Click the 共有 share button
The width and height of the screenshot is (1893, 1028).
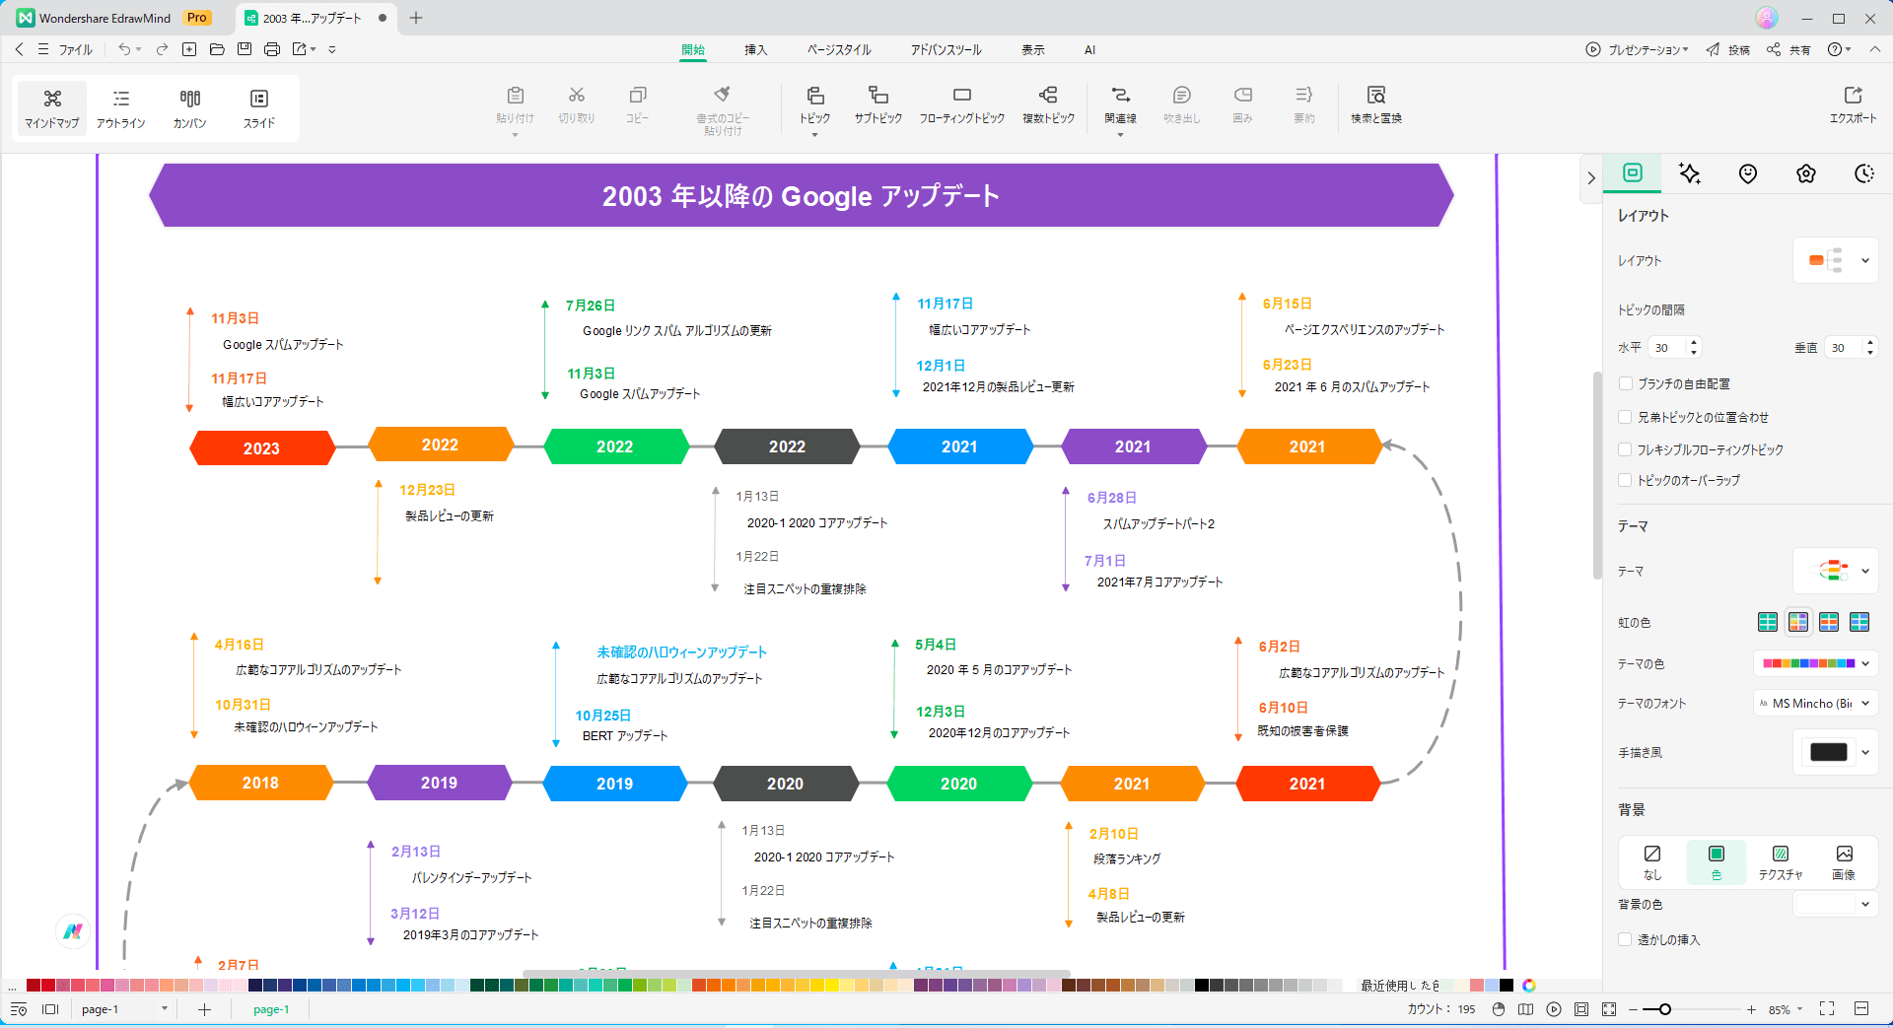(1788, 49)
